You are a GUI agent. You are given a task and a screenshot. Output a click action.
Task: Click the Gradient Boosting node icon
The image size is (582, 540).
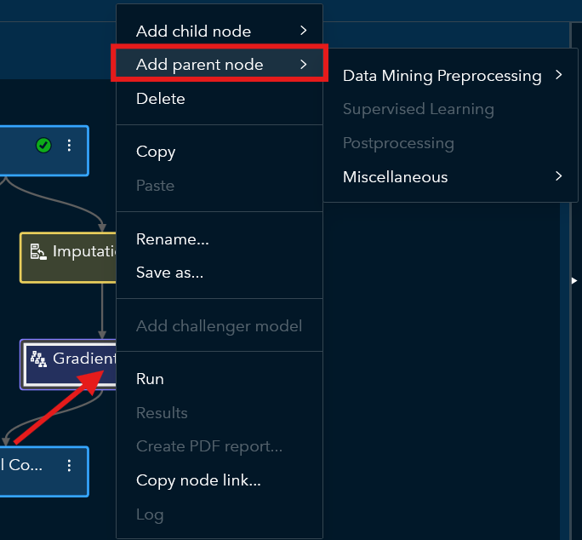click(x=38, y=359)
